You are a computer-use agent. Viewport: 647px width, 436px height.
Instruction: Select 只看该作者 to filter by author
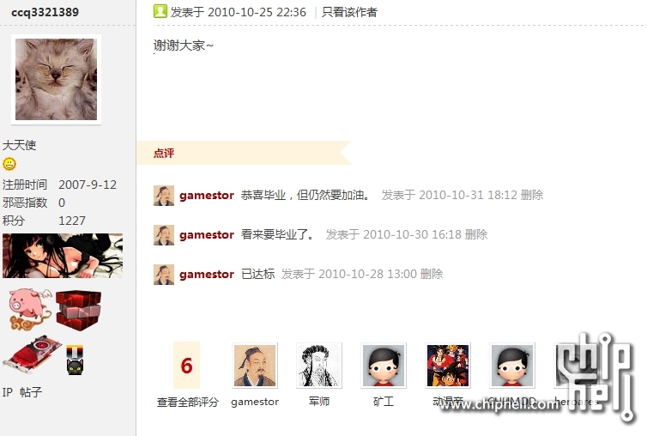(349, 12)
